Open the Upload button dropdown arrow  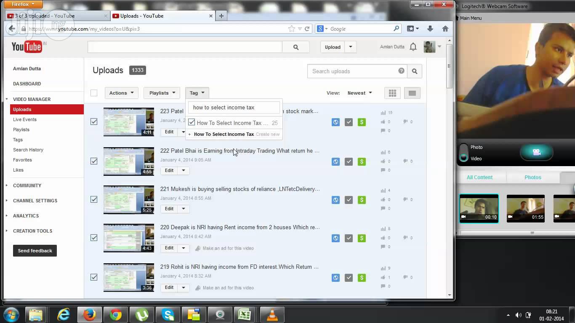pyautogui.click(x=350, y=47)
